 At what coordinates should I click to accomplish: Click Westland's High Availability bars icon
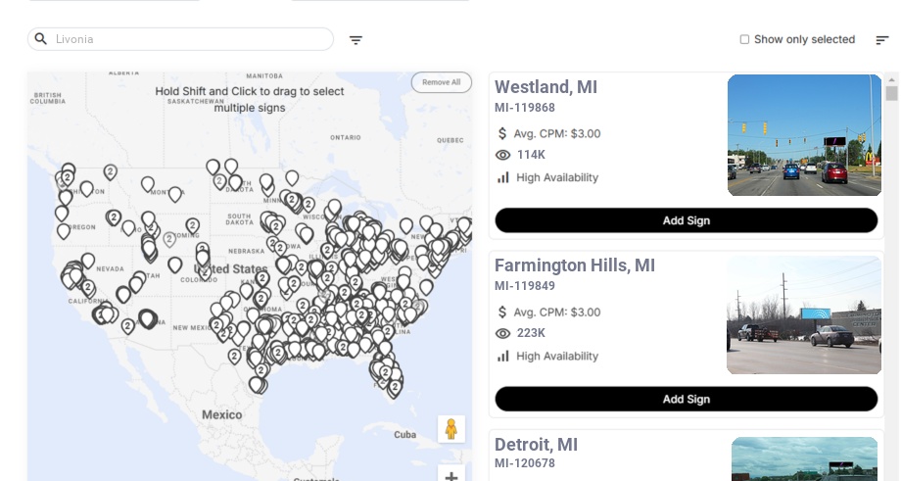click(503, 177)
